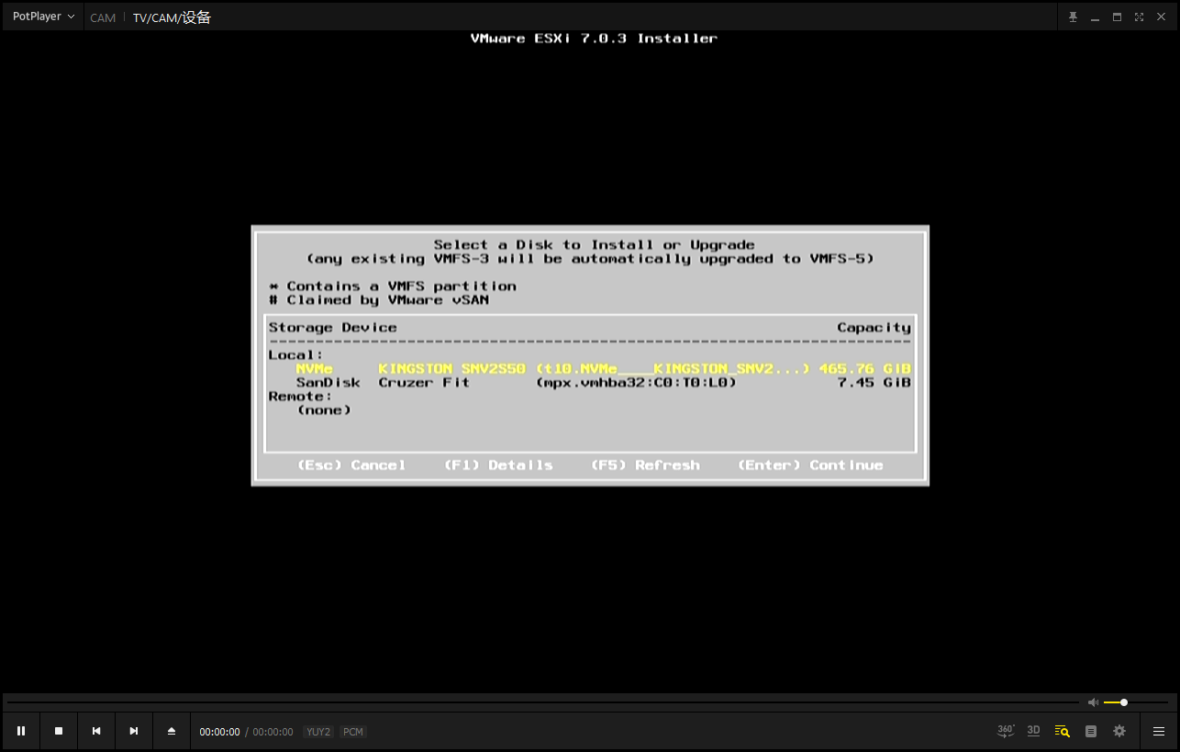Jump to previous item button

click(96, 731)
